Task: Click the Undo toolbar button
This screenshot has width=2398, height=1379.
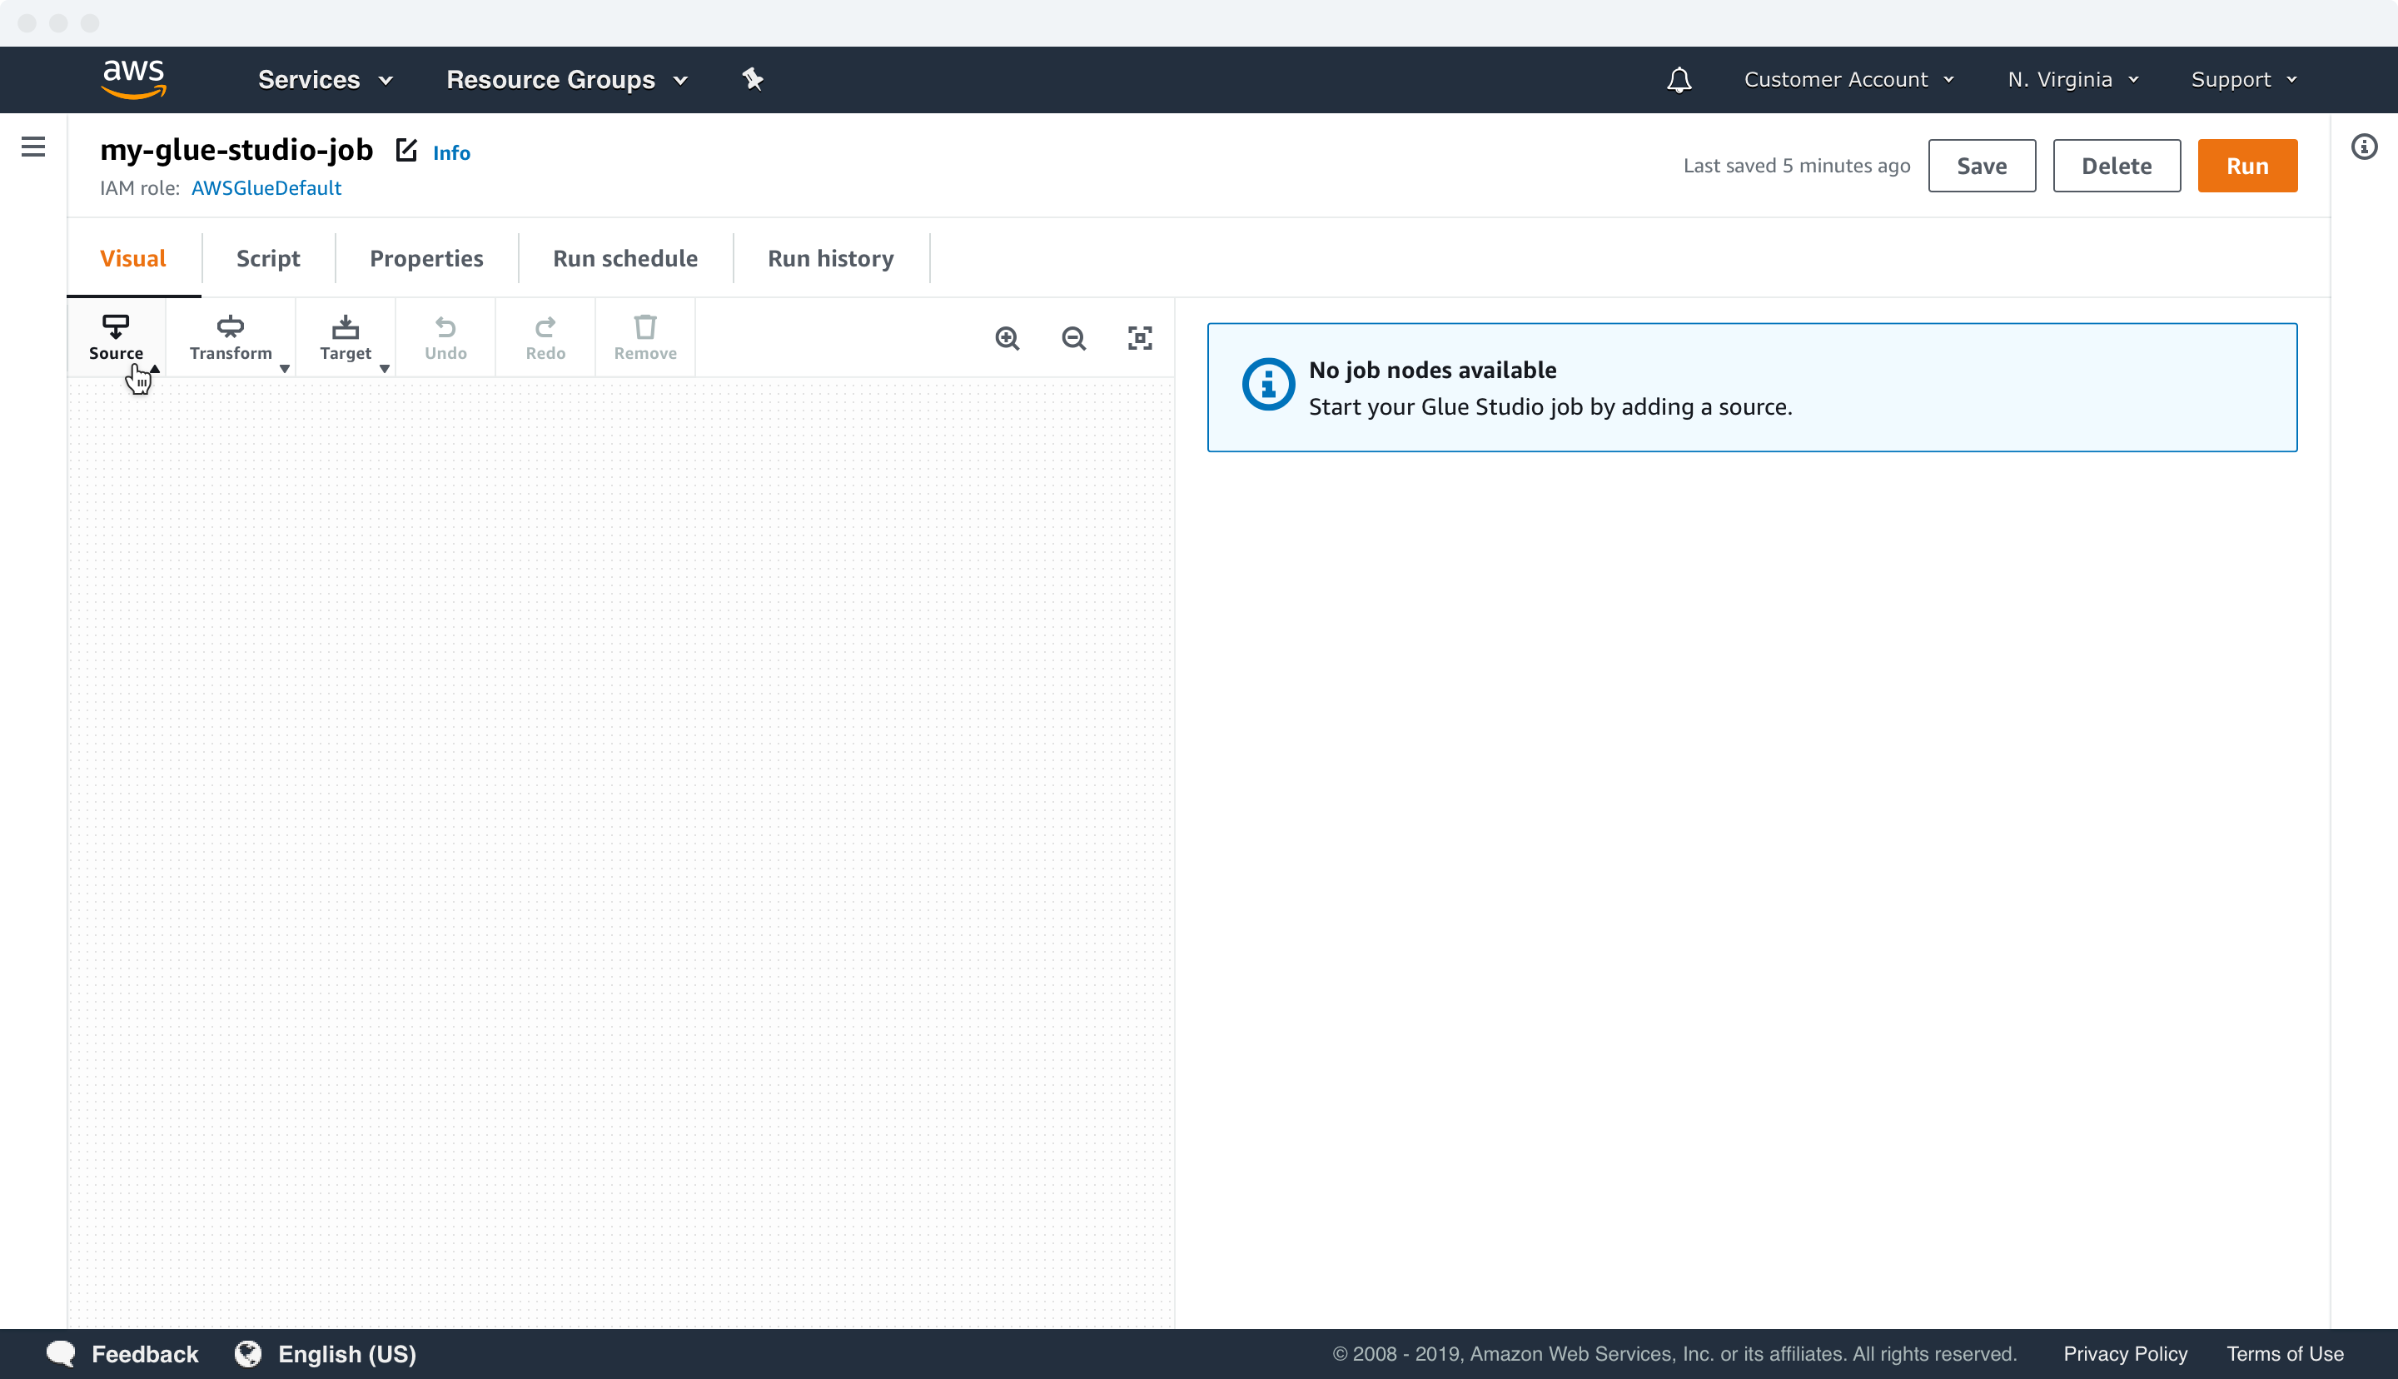Action: pyautogui.click(x=445, y=338)
